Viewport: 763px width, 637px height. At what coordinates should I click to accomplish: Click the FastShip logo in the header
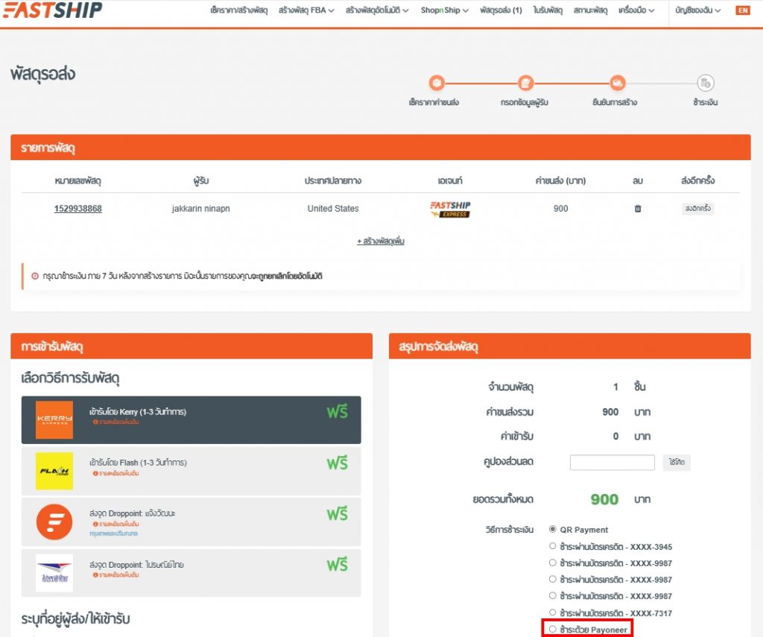(x=52, y=11)
